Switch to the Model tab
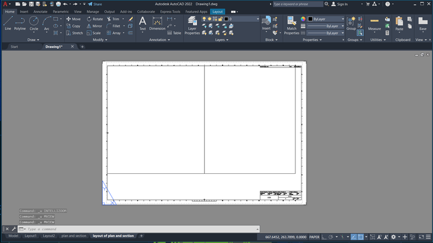This screenshot has height=243, width=433. (13, 236)
